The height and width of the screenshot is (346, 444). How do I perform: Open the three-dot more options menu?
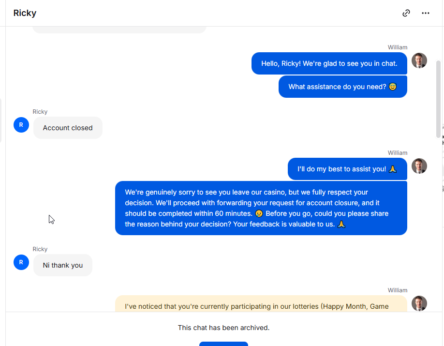point(425,13)
